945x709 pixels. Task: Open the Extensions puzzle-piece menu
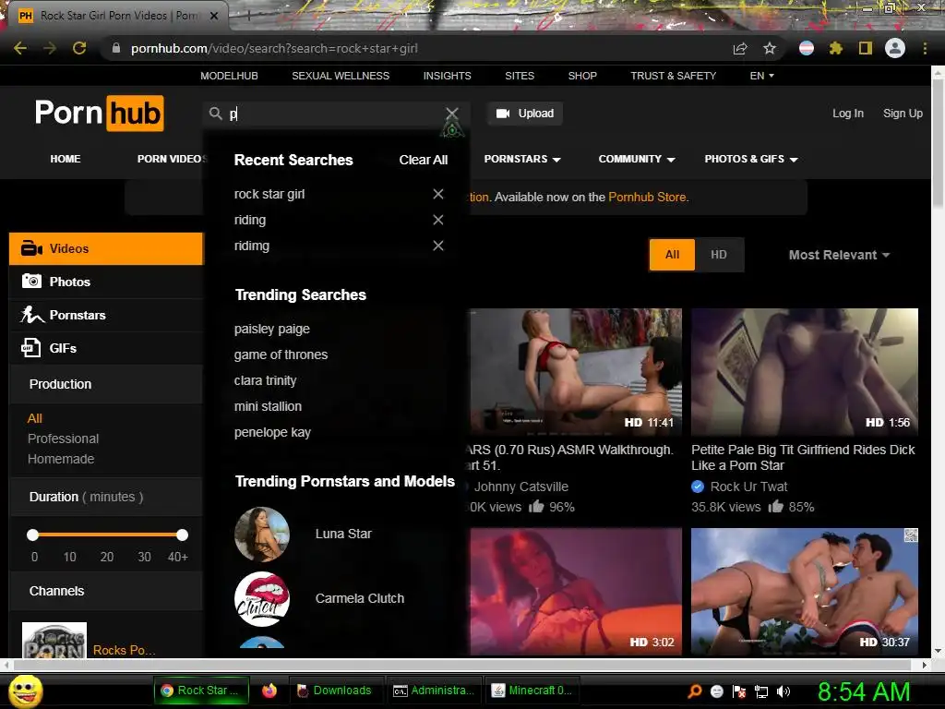pyautogui.click(x=836, y=48)
